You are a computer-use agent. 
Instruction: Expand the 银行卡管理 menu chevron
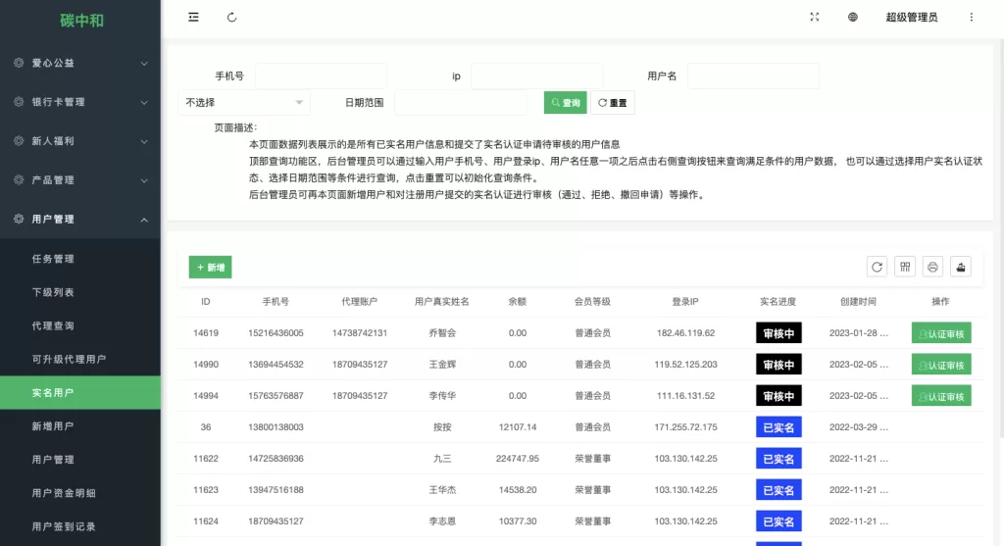tap(144, 102)
